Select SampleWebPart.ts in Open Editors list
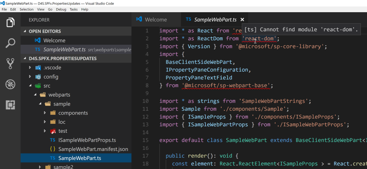Viewport: 367px width, 169px height. tap(76, 50)
